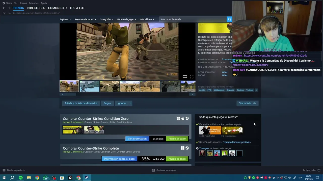This screenshot has height=181, width=323.
Task: Show next thumbnails with the right strip arrow
Action: pos(192,94)
